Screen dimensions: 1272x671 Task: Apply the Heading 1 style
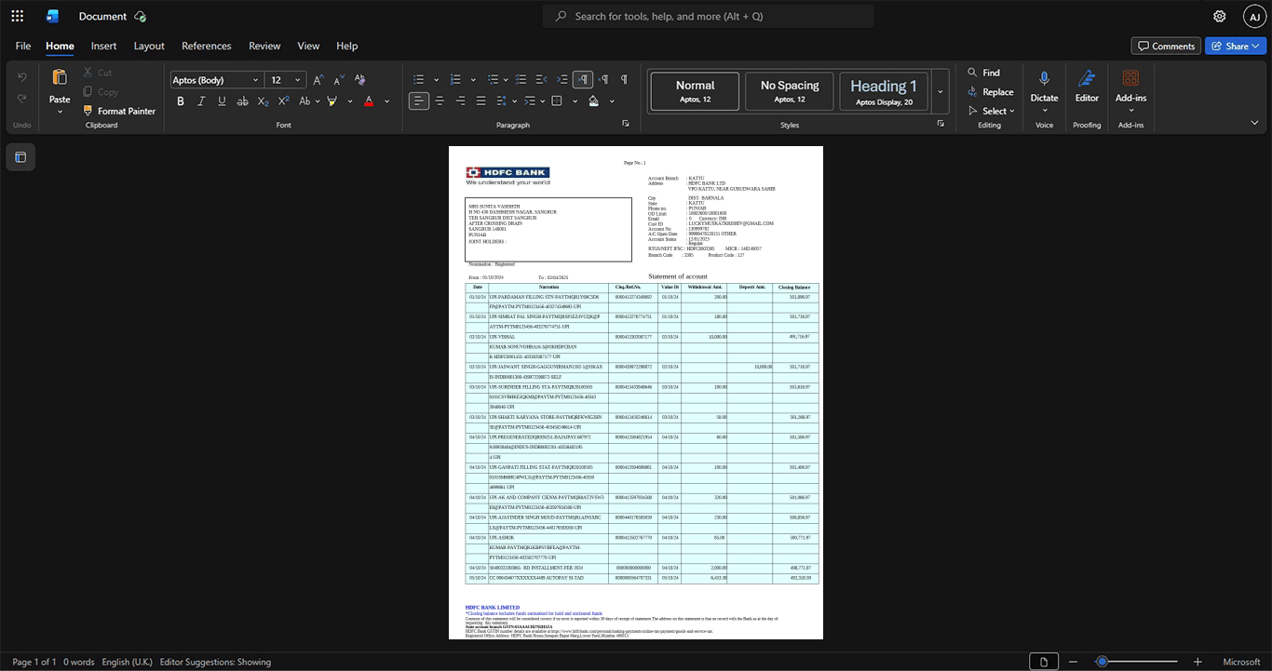(x=884, y=91)
